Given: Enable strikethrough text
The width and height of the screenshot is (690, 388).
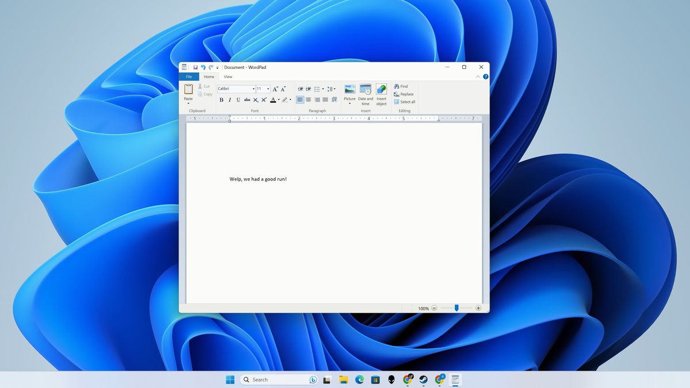Looking at the screenshot, I should coord(248,99).
